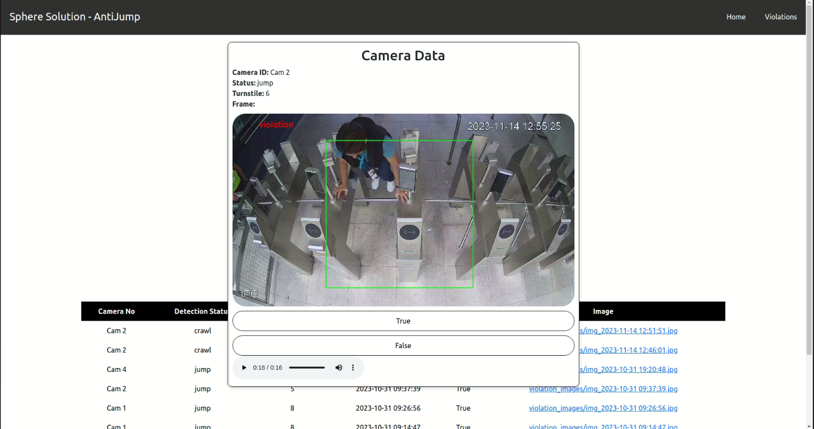The width and height of the screenshot is (814, 429).
Task: Click the Image column header
Action: pos(603,311)
